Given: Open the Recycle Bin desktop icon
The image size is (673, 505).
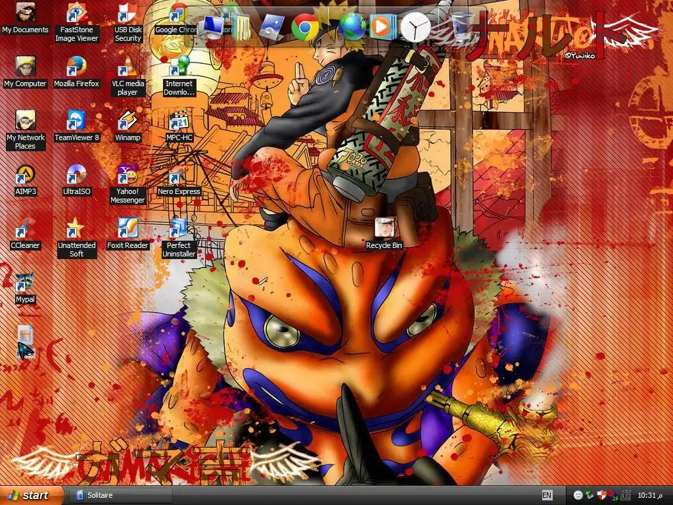Looking at the screenshot, I should (x=384, y=234).
